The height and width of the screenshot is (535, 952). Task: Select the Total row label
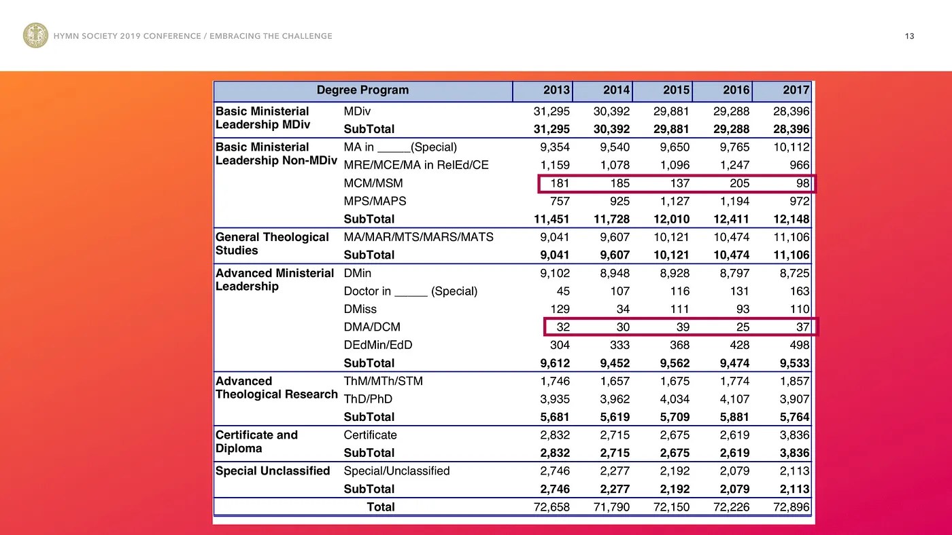tap(380, 507)
